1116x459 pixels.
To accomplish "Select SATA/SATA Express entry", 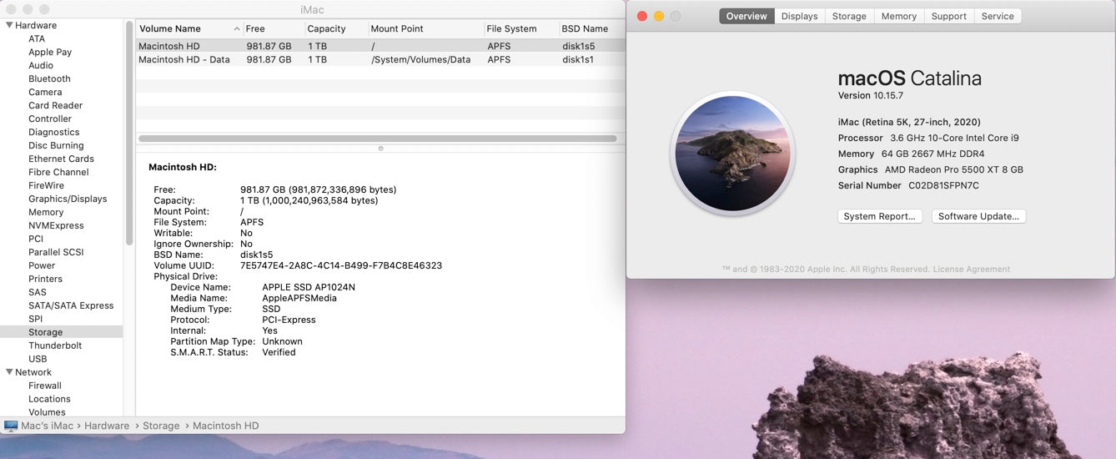I will 71,305.
